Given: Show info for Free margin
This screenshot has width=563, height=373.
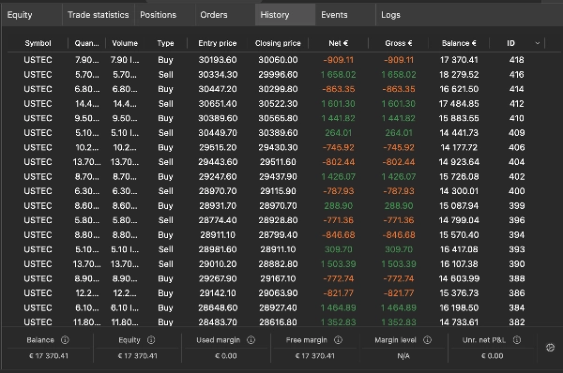Looking at the screenshot, I should click(x=338, y=339).
